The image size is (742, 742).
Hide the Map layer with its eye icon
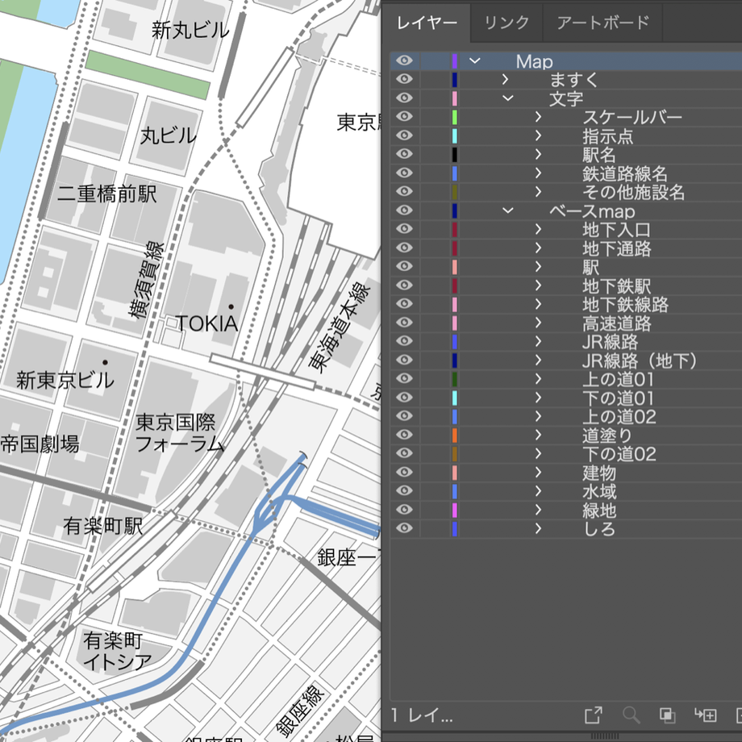point(404,60)
